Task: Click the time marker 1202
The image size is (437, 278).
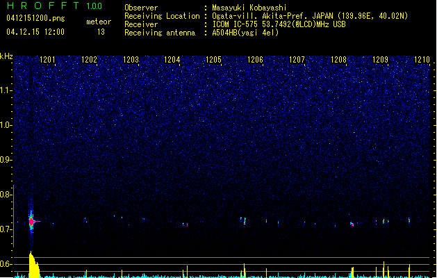Action: point(89,60)
